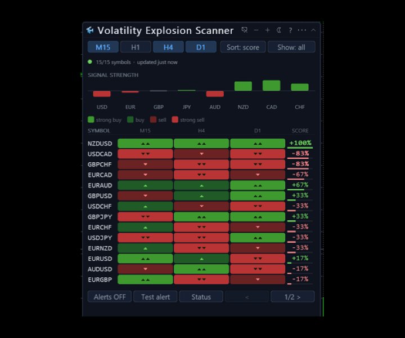Viewport: 405px width, 338px height.
Task: Change filter via Show: all button
Action: point(291,47)
